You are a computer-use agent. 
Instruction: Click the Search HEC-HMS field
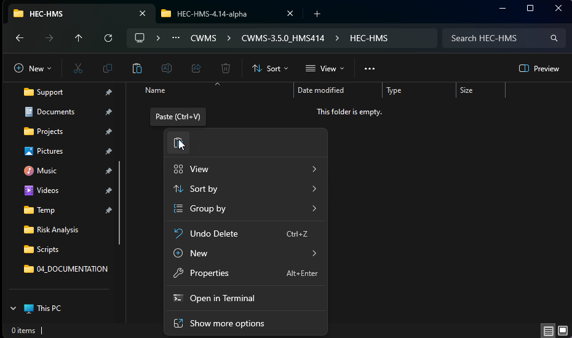498,38
